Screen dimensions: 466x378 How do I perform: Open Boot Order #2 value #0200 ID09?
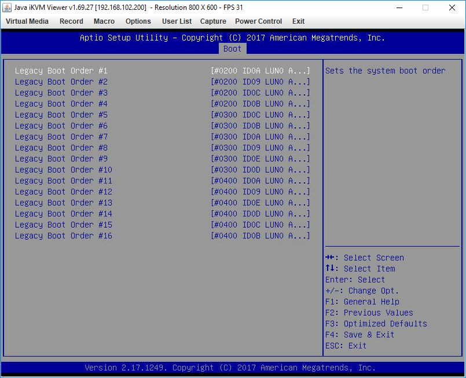coord(260,82)
